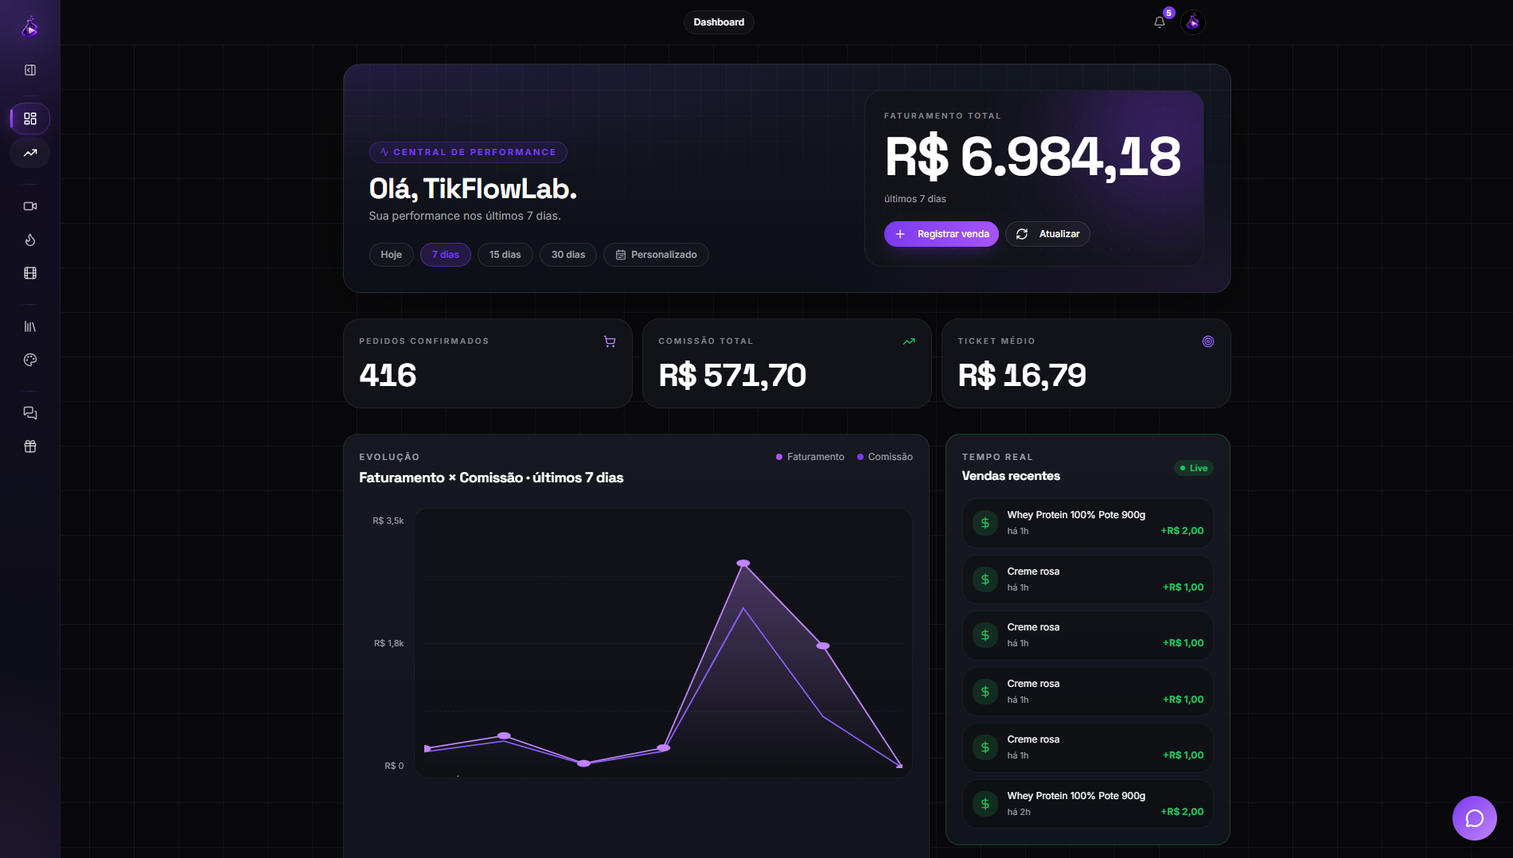This screenshot has height=858, width=1513.
Task: Open the notifications bell
Action: click(x=1160, y=22)
